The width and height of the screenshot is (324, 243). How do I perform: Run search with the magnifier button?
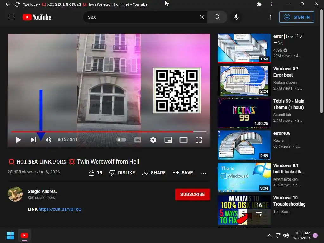217,17
